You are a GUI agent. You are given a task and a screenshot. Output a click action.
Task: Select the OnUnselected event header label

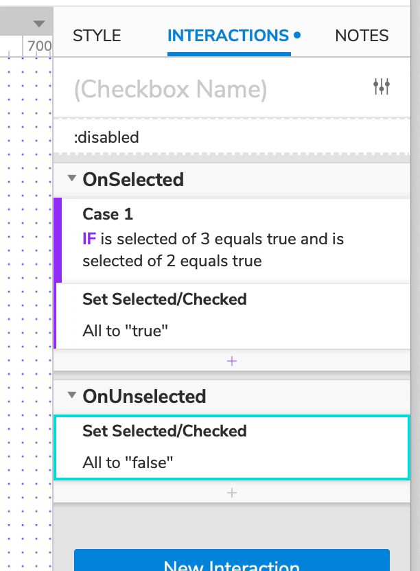click(x=144, y=396)
